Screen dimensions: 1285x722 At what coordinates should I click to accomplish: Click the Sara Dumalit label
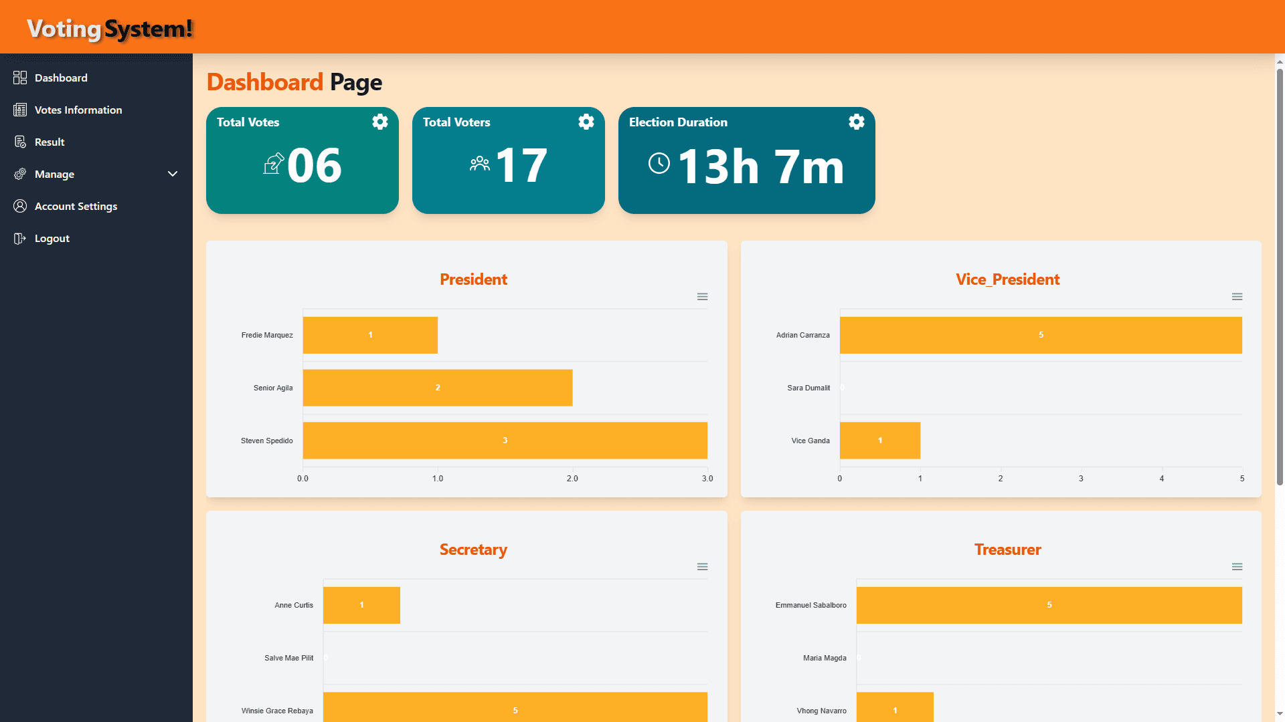click(x=808, y=388)
